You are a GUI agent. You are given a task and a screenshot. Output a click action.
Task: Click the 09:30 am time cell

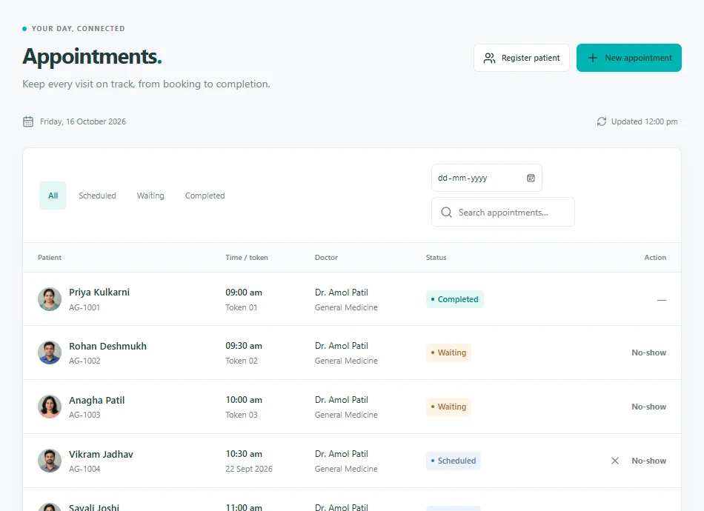tap(244, 346)
